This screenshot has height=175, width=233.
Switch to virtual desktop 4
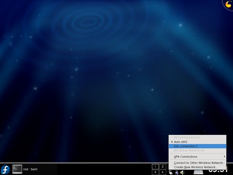[x=163, y=172]
